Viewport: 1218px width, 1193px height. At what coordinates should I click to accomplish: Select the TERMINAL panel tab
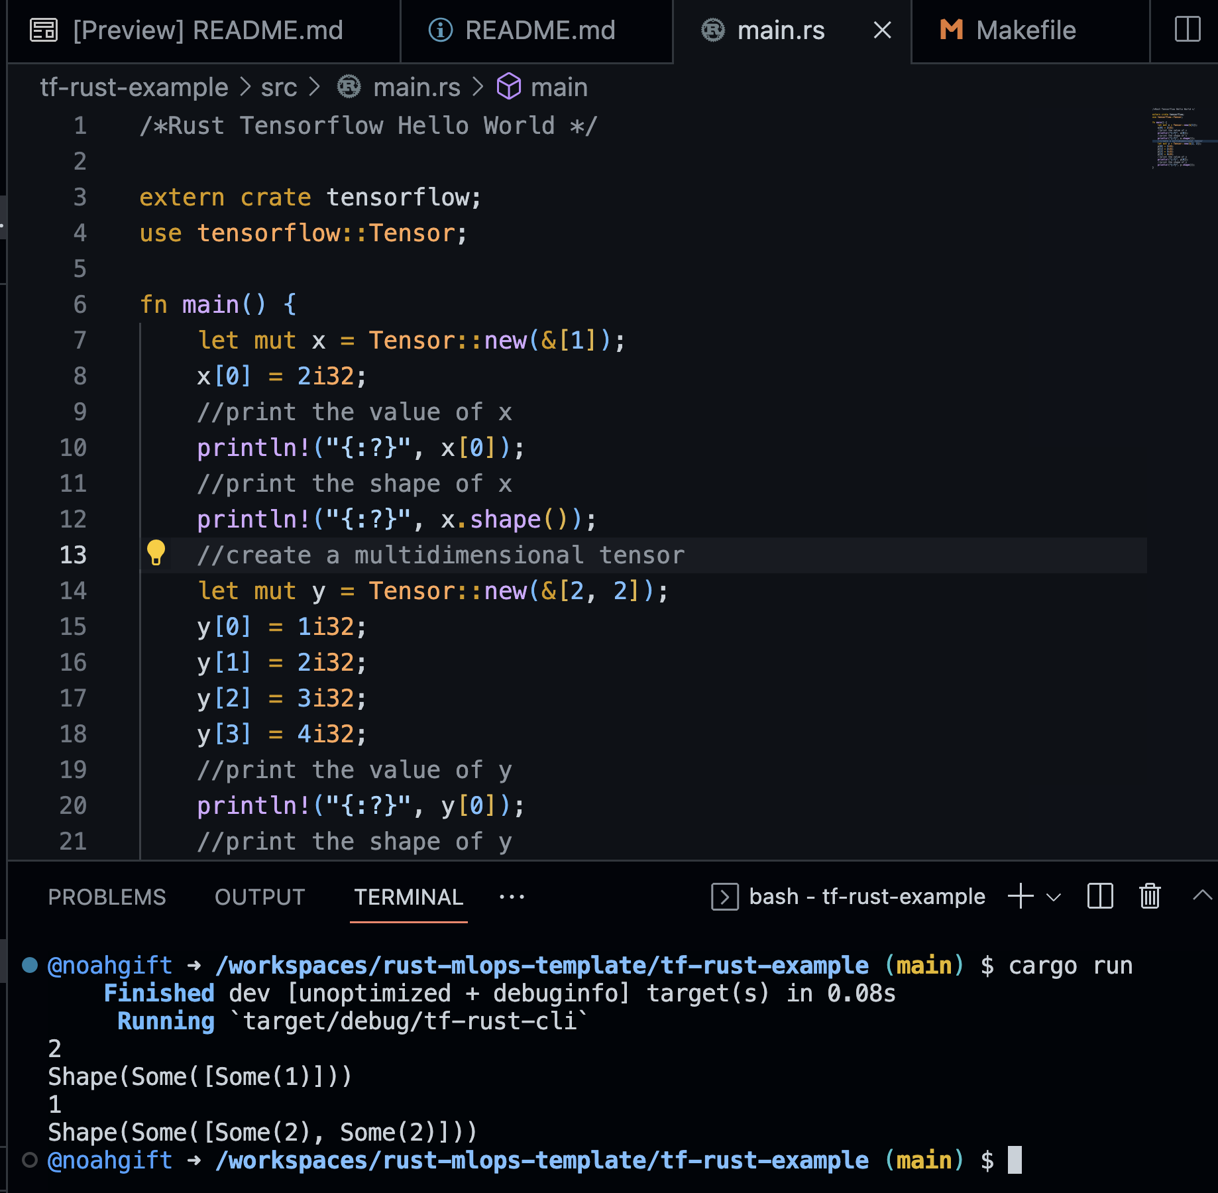(408, 897)
